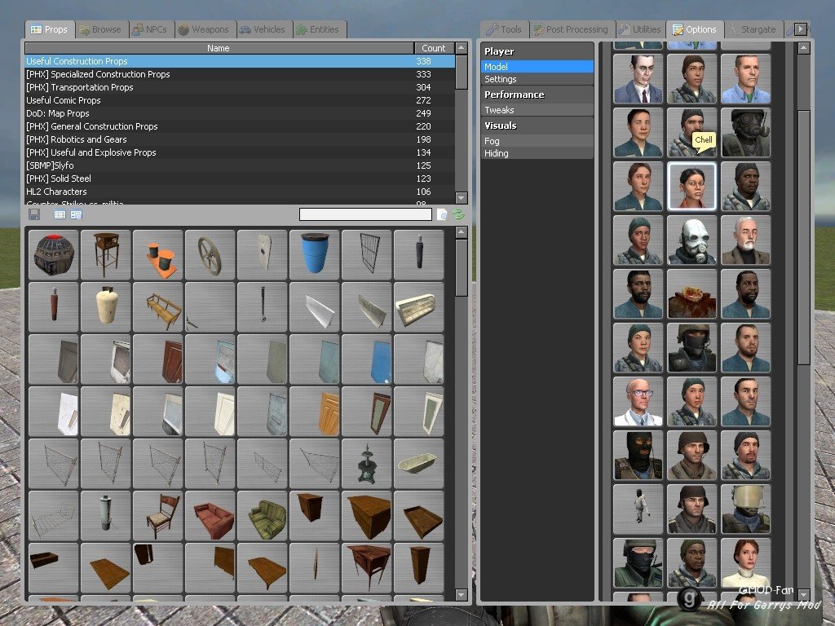Select '[SBMP]Slyfo' row

point(240,165)
